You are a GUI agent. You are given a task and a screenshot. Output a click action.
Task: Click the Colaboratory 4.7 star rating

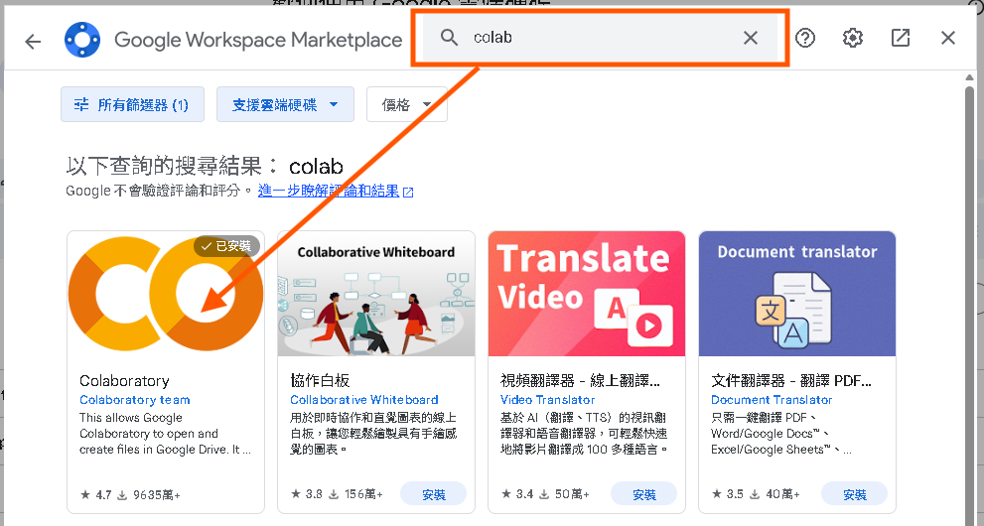coord(96,494)
